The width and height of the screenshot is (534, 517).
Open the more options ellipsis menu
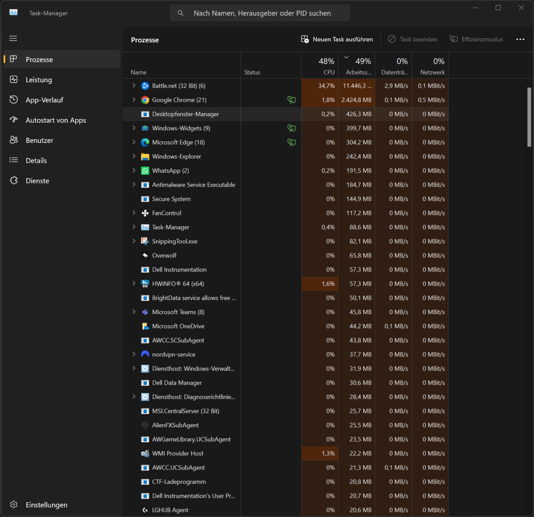(520, 39)
